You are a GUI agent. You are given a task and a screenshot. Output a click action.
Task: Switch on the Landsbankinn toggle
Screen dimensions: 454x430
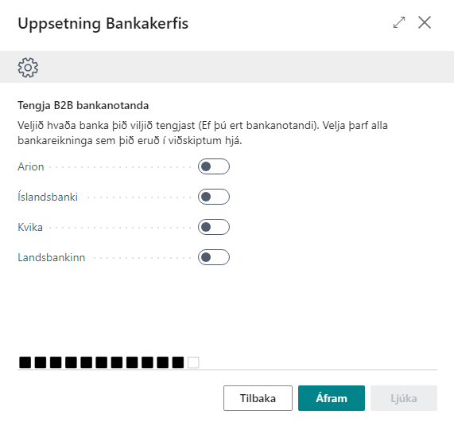click(x=214, y=257)
